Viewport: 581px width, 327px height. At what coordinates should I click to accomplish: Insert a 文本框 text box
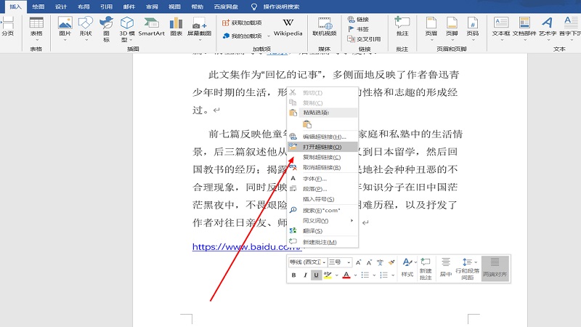point(501,27)
